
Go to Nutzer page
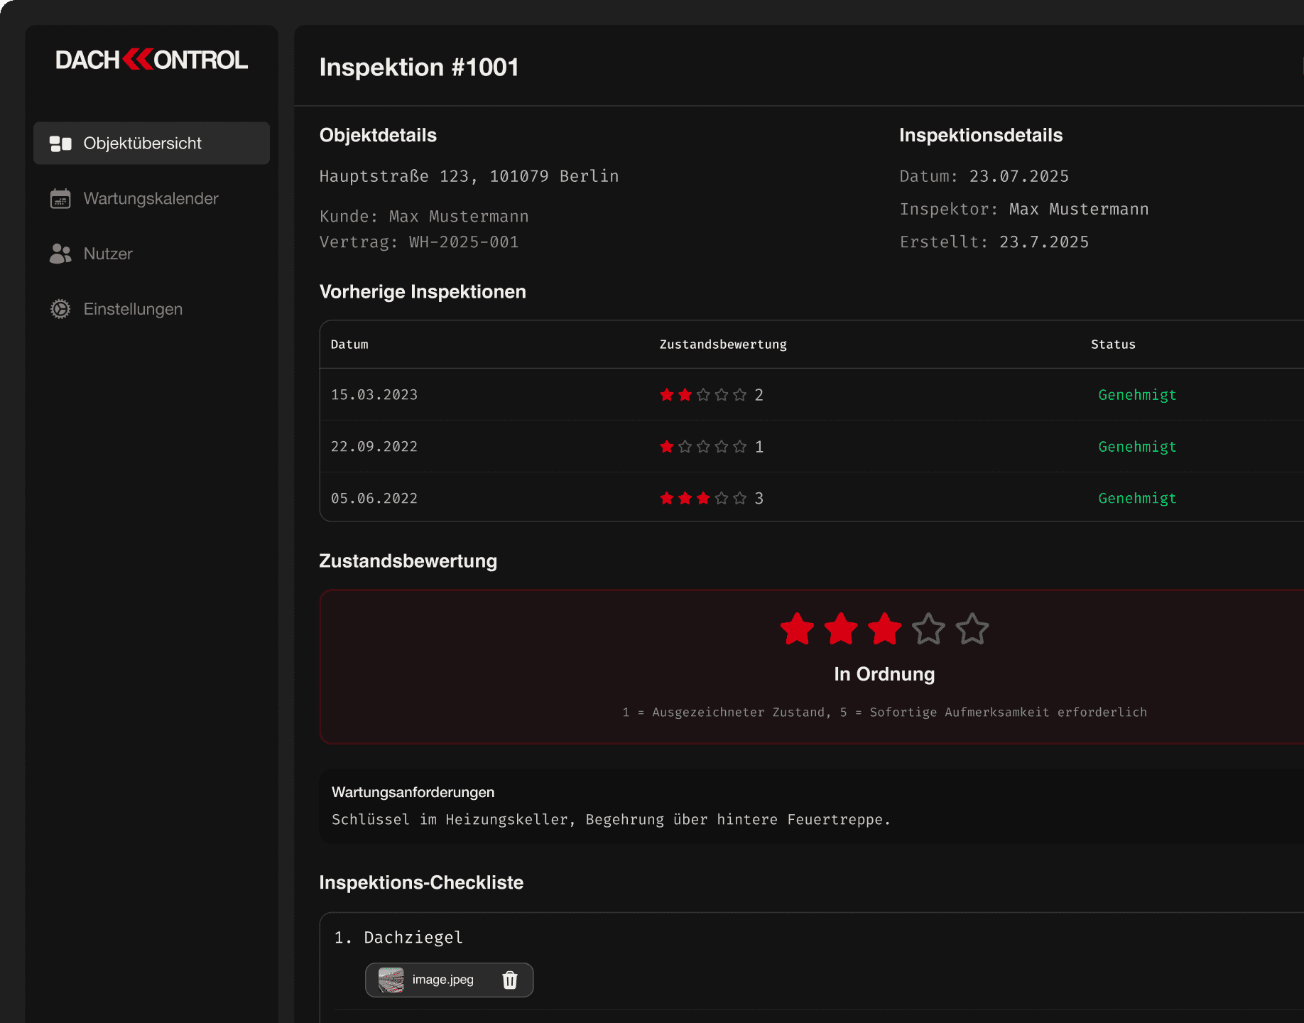tap(151, 254)
